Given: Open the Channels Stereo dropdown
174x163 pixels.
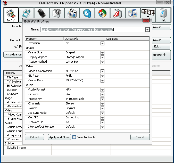Looking at the screenshot, I should click(102, 104).
